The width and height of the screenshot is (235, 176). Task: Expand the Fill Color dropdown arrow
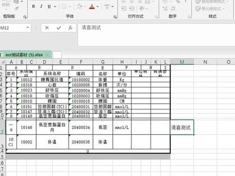[85, 6]
